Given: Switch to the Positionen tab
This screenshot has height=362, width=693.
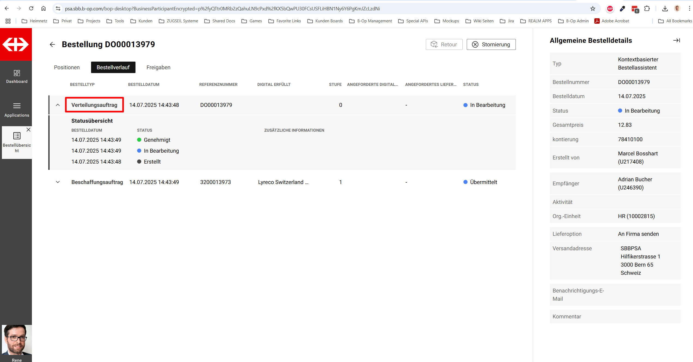Looking at the screenshot, I should (67, 67).
